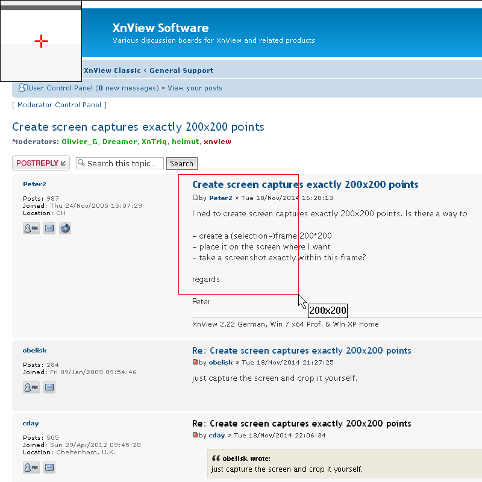482x482 pixels.
Task: Click 'View your posts' link
Action: [x=195, y=88]
